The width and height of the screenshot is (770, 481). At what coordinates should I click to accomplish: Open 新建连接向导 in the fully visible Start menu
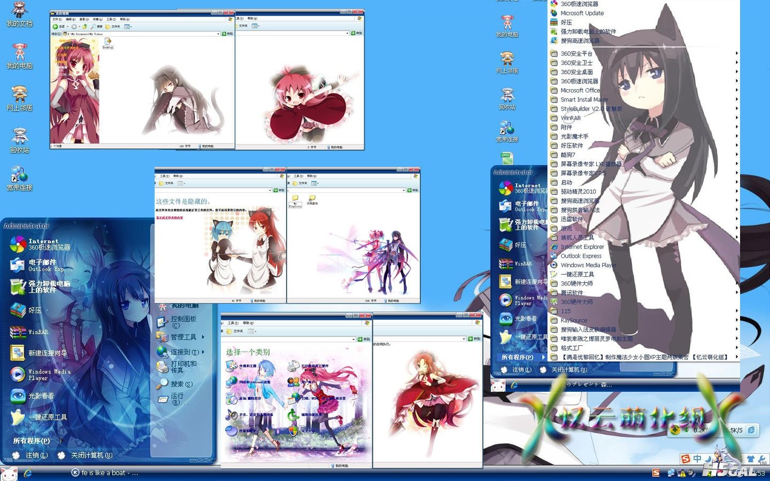(x=40, y=353)
